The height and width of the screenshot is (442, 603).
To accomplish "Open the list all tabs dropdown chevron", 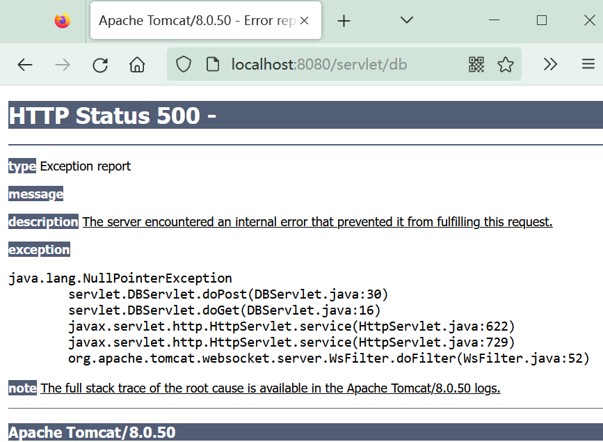I will [406, 20].
